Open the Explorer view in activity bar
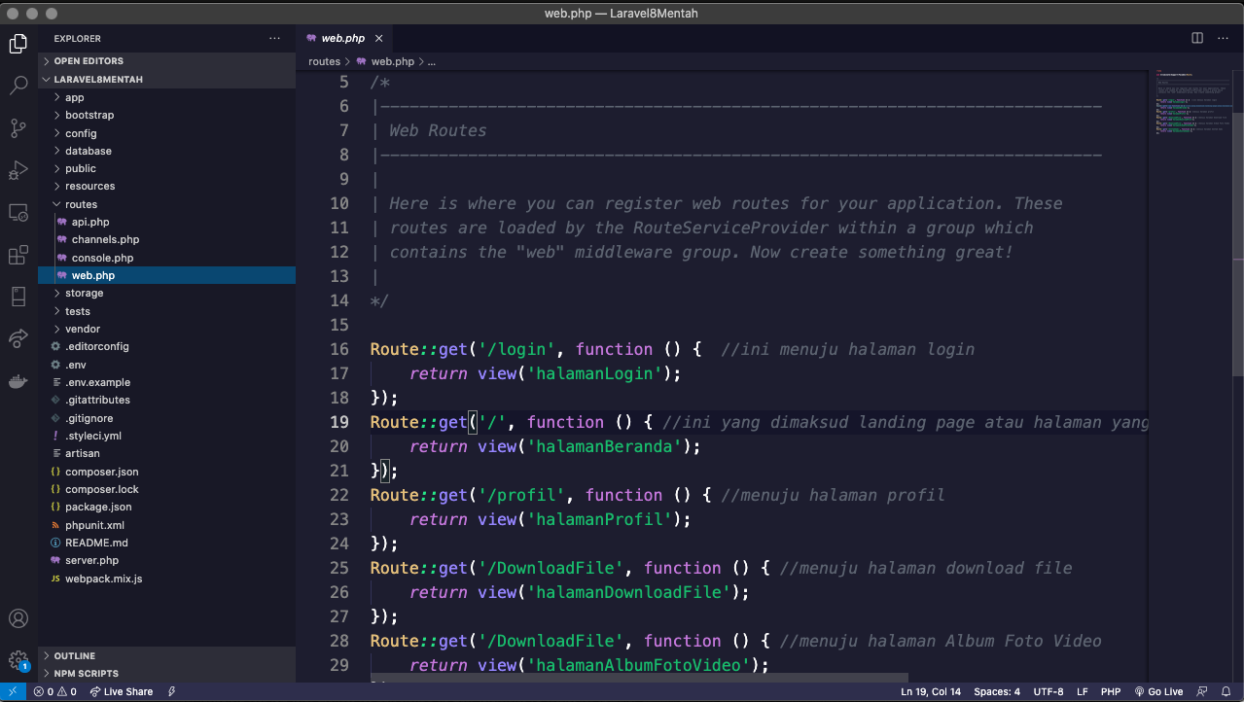Image resolution: width=1244 pixels, height=702 pixels. (18, 44)
